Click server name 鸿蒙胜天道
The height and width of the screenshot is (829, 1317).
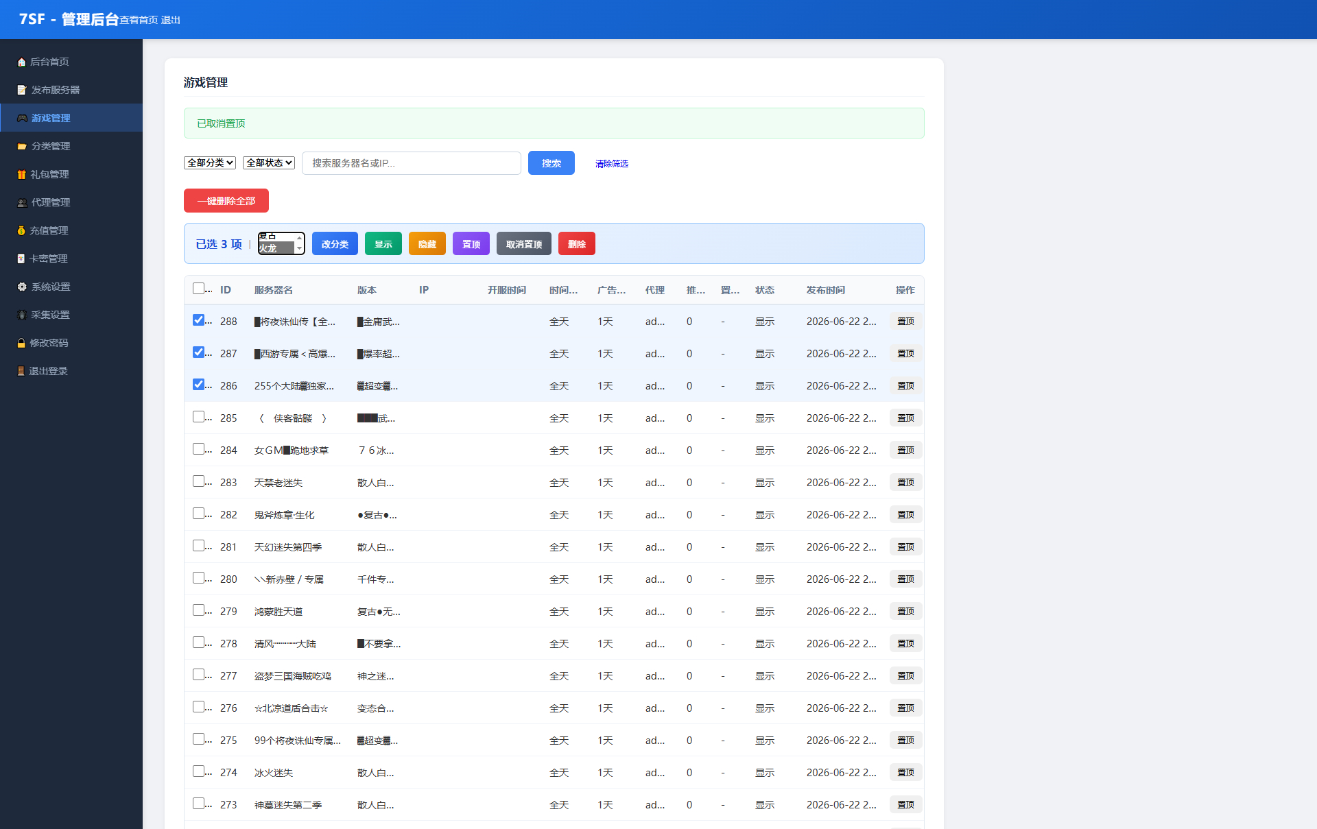278,612
